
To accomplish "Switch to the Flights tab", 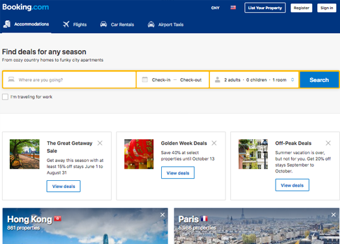I will click(x=75, y=25).
